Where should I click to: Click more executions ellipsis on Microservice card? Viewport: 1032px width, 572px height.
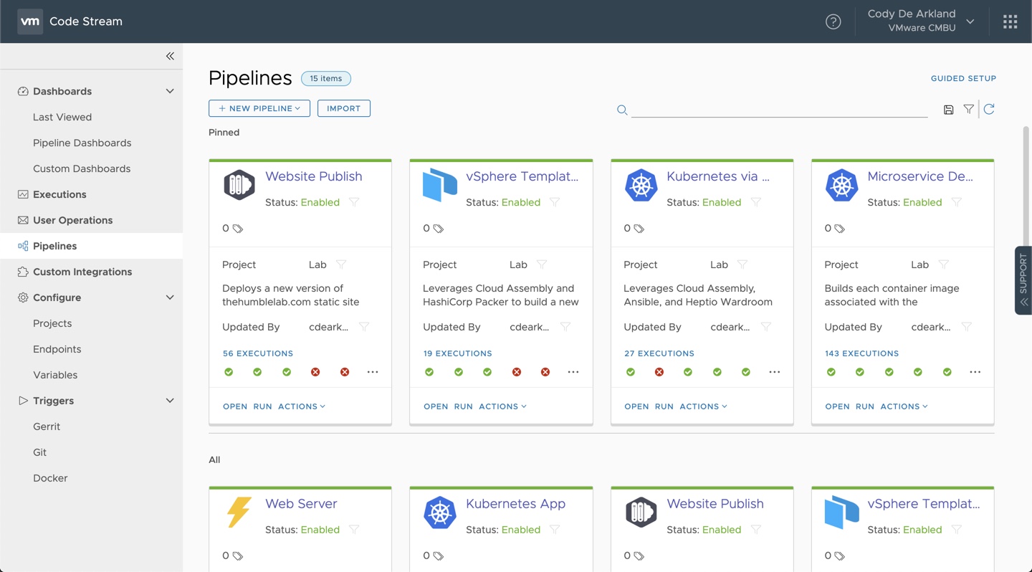tap(975, 372)
